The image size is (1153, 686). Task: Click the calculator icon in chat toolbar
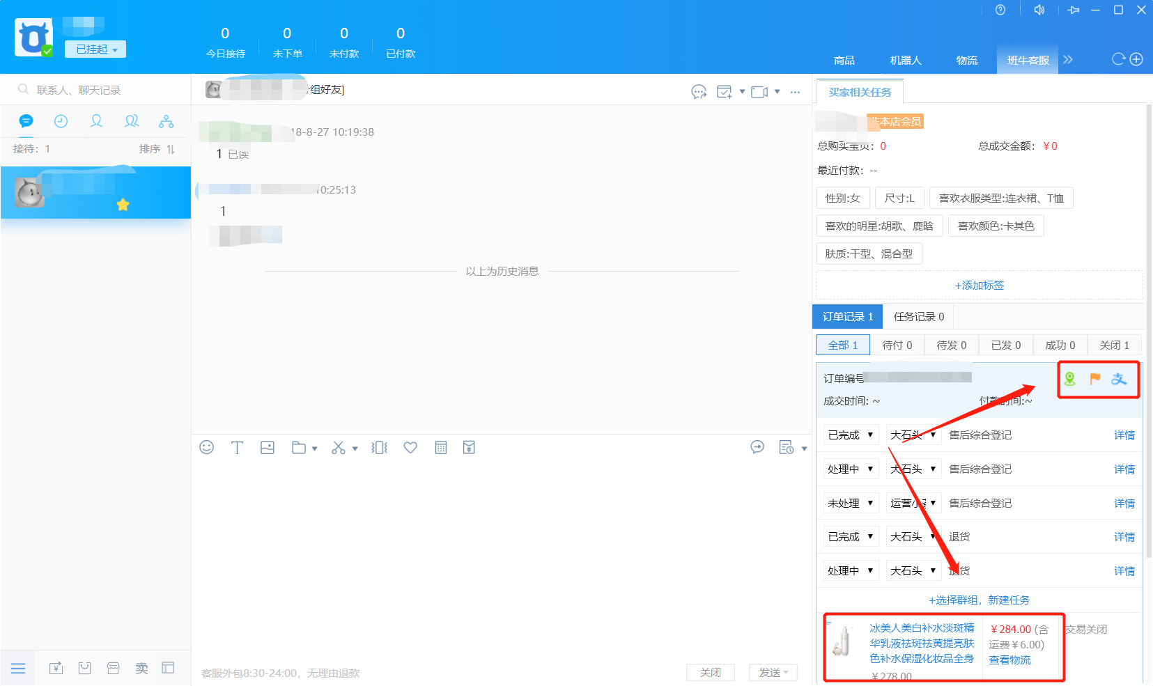440,448
